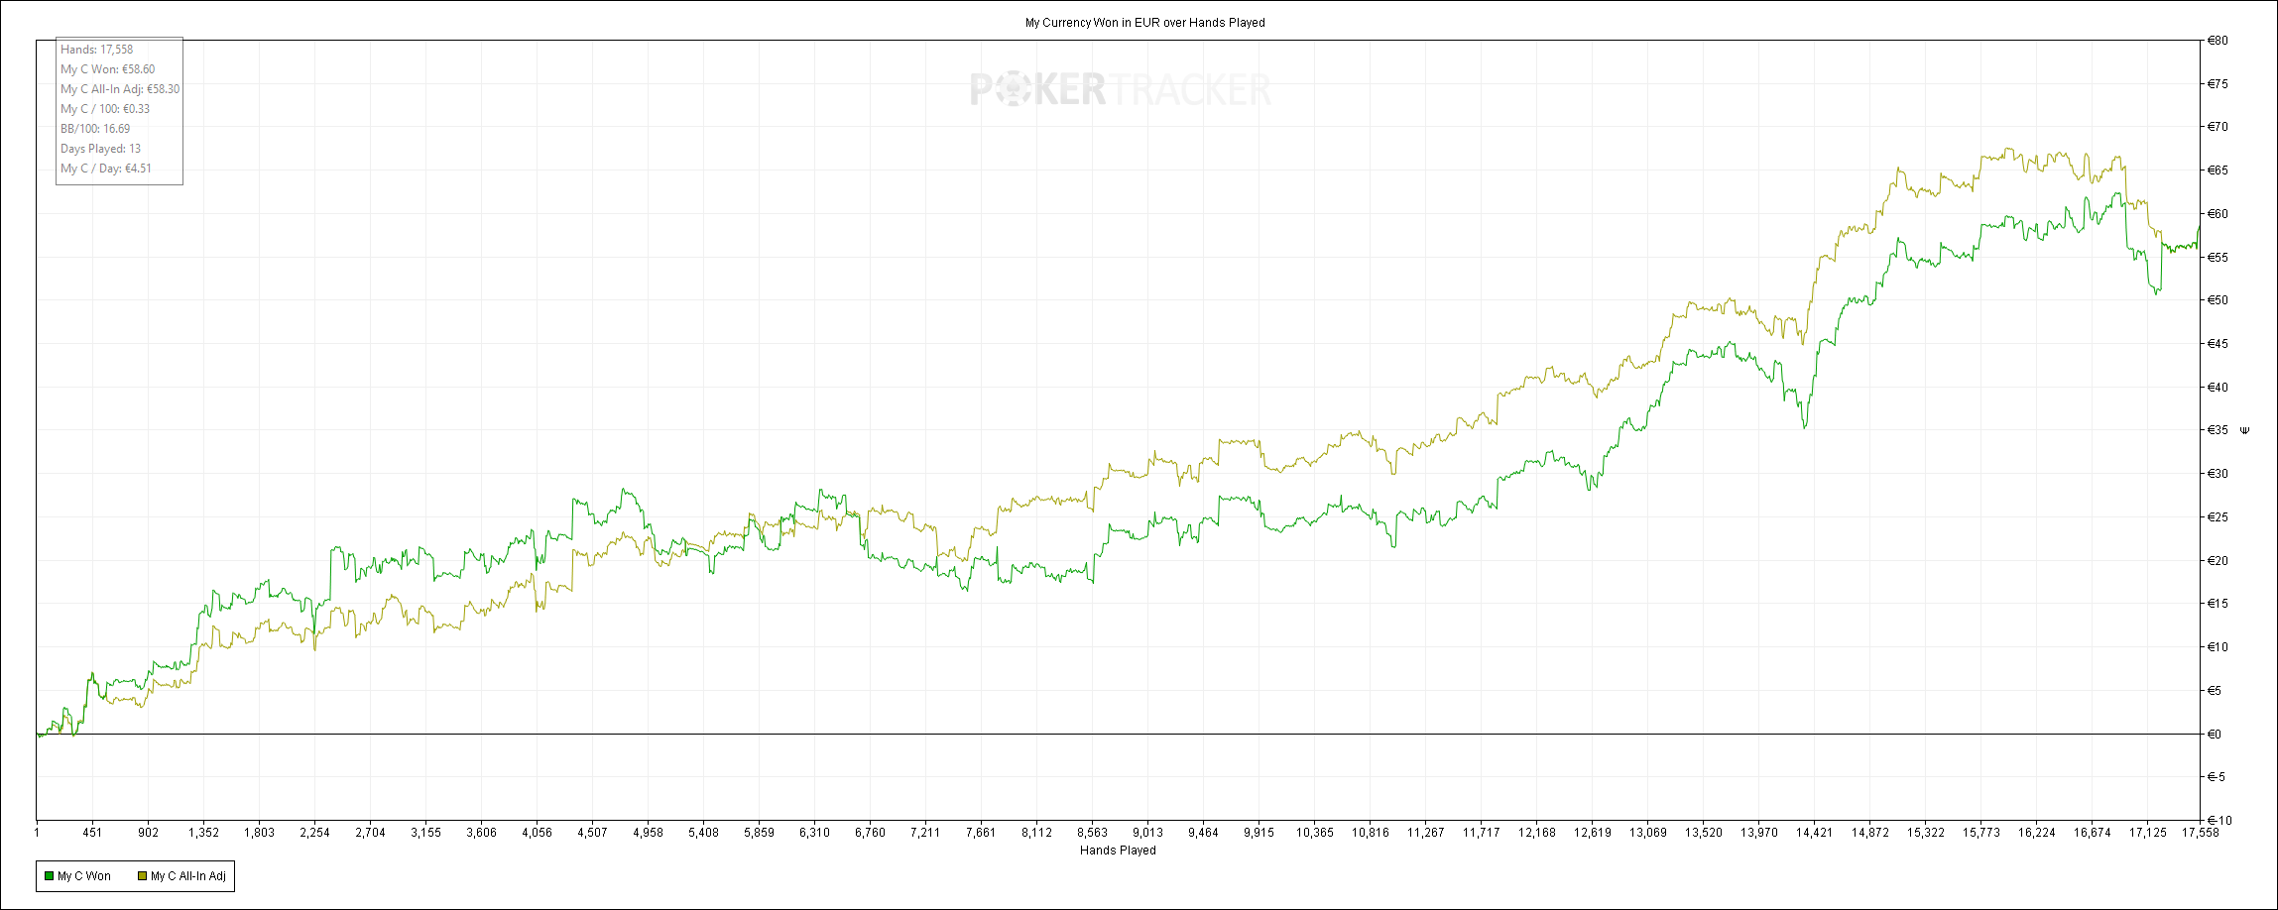Viewport: 2278px width, 910px height.
Task: Click the "My C Won: €58.60" stat line
Action: [108, 69]
